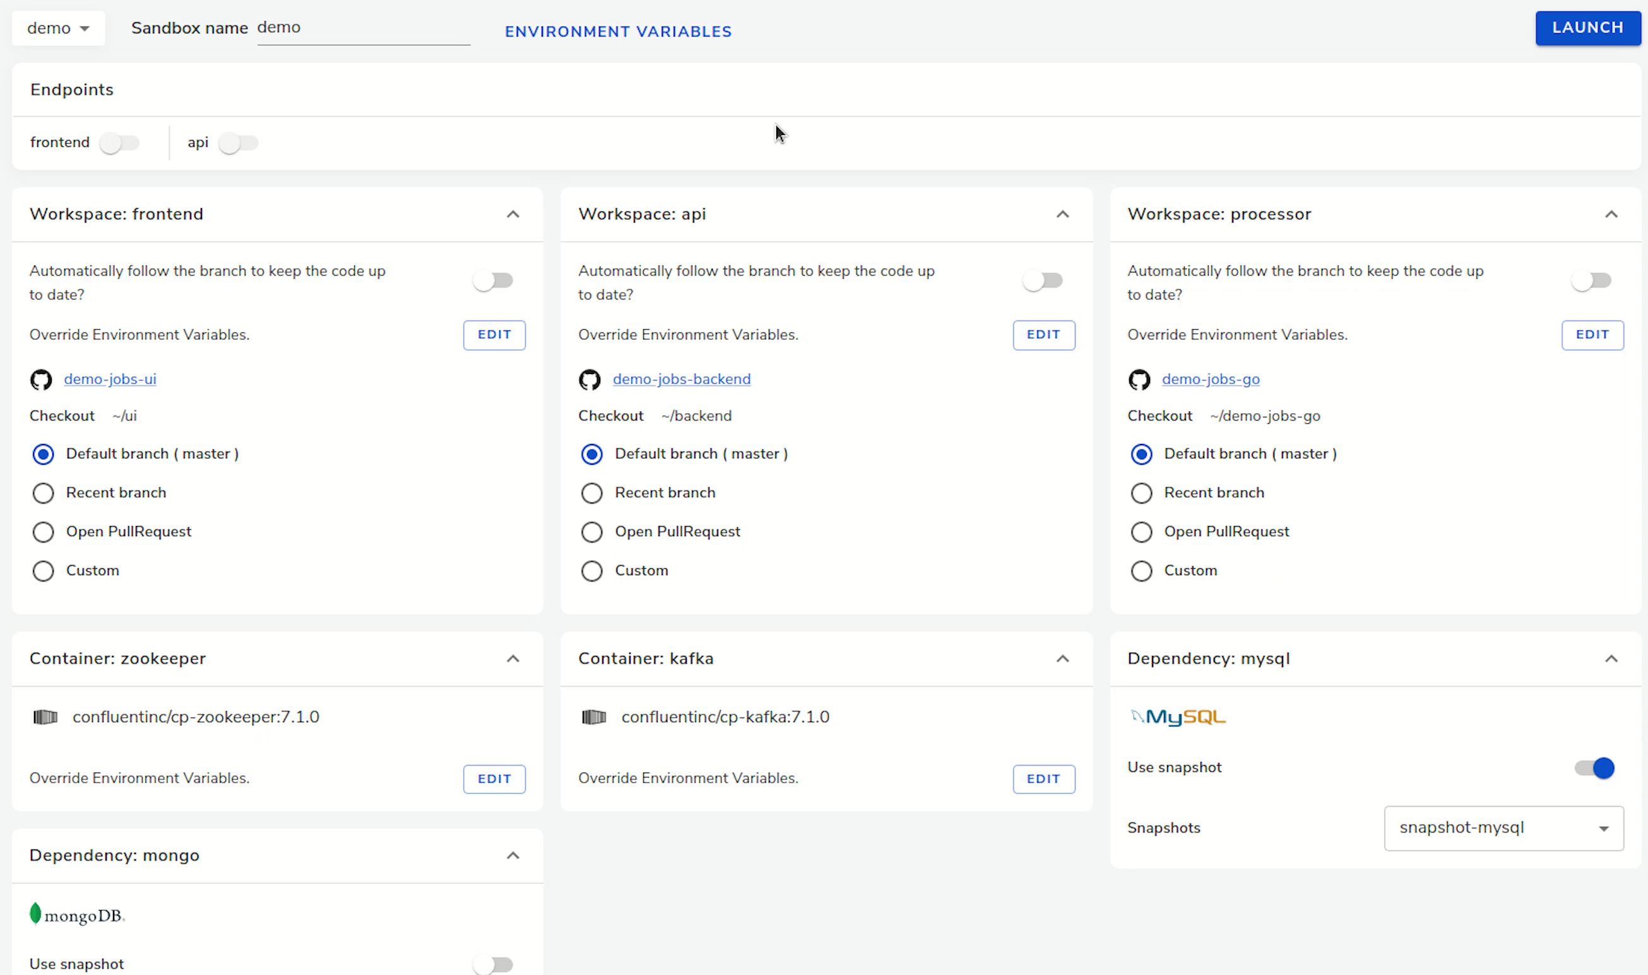Open the Environment Variables tab
This screenshot has height=975, width=1648.
click(x=618, y=32)
